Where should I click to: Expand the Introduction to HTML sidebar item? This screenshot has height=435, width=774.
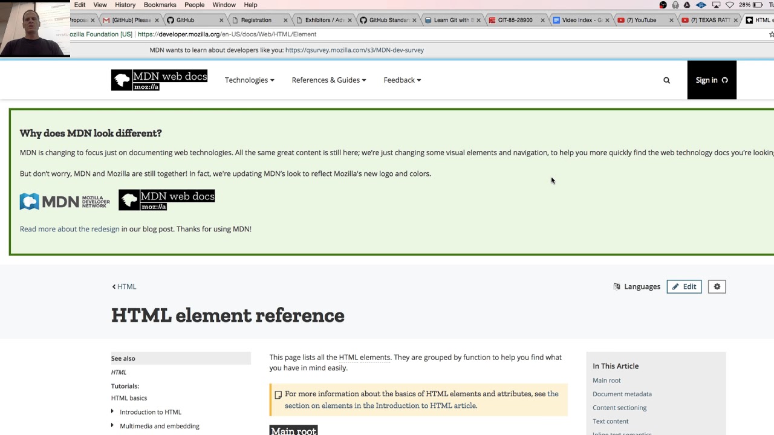[112, 411]
